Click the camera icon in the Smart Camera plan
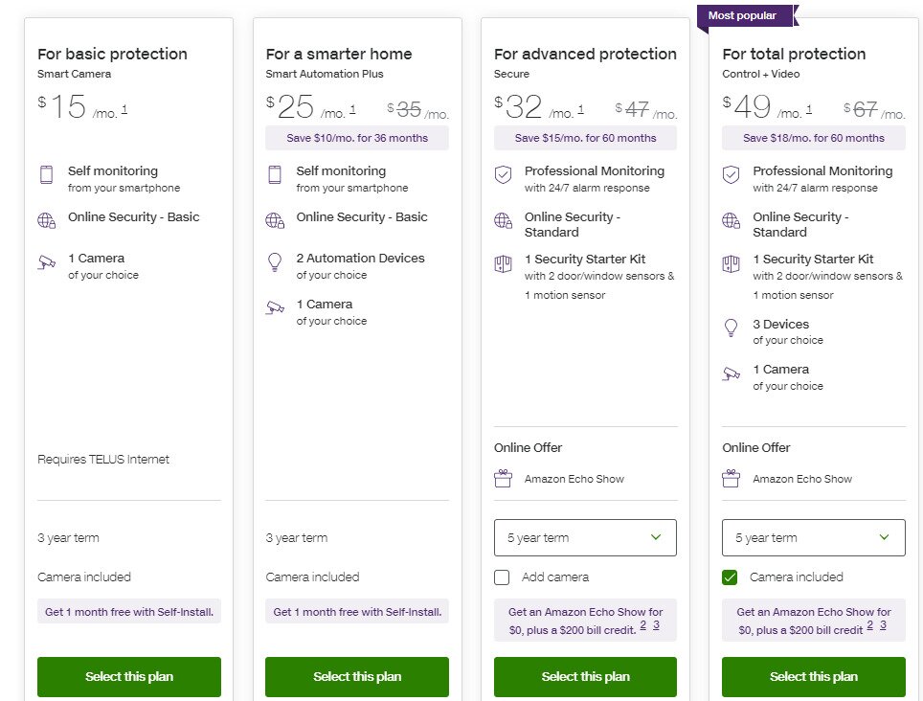The width and height of the screenshot is (923, 701). (46, 262)
